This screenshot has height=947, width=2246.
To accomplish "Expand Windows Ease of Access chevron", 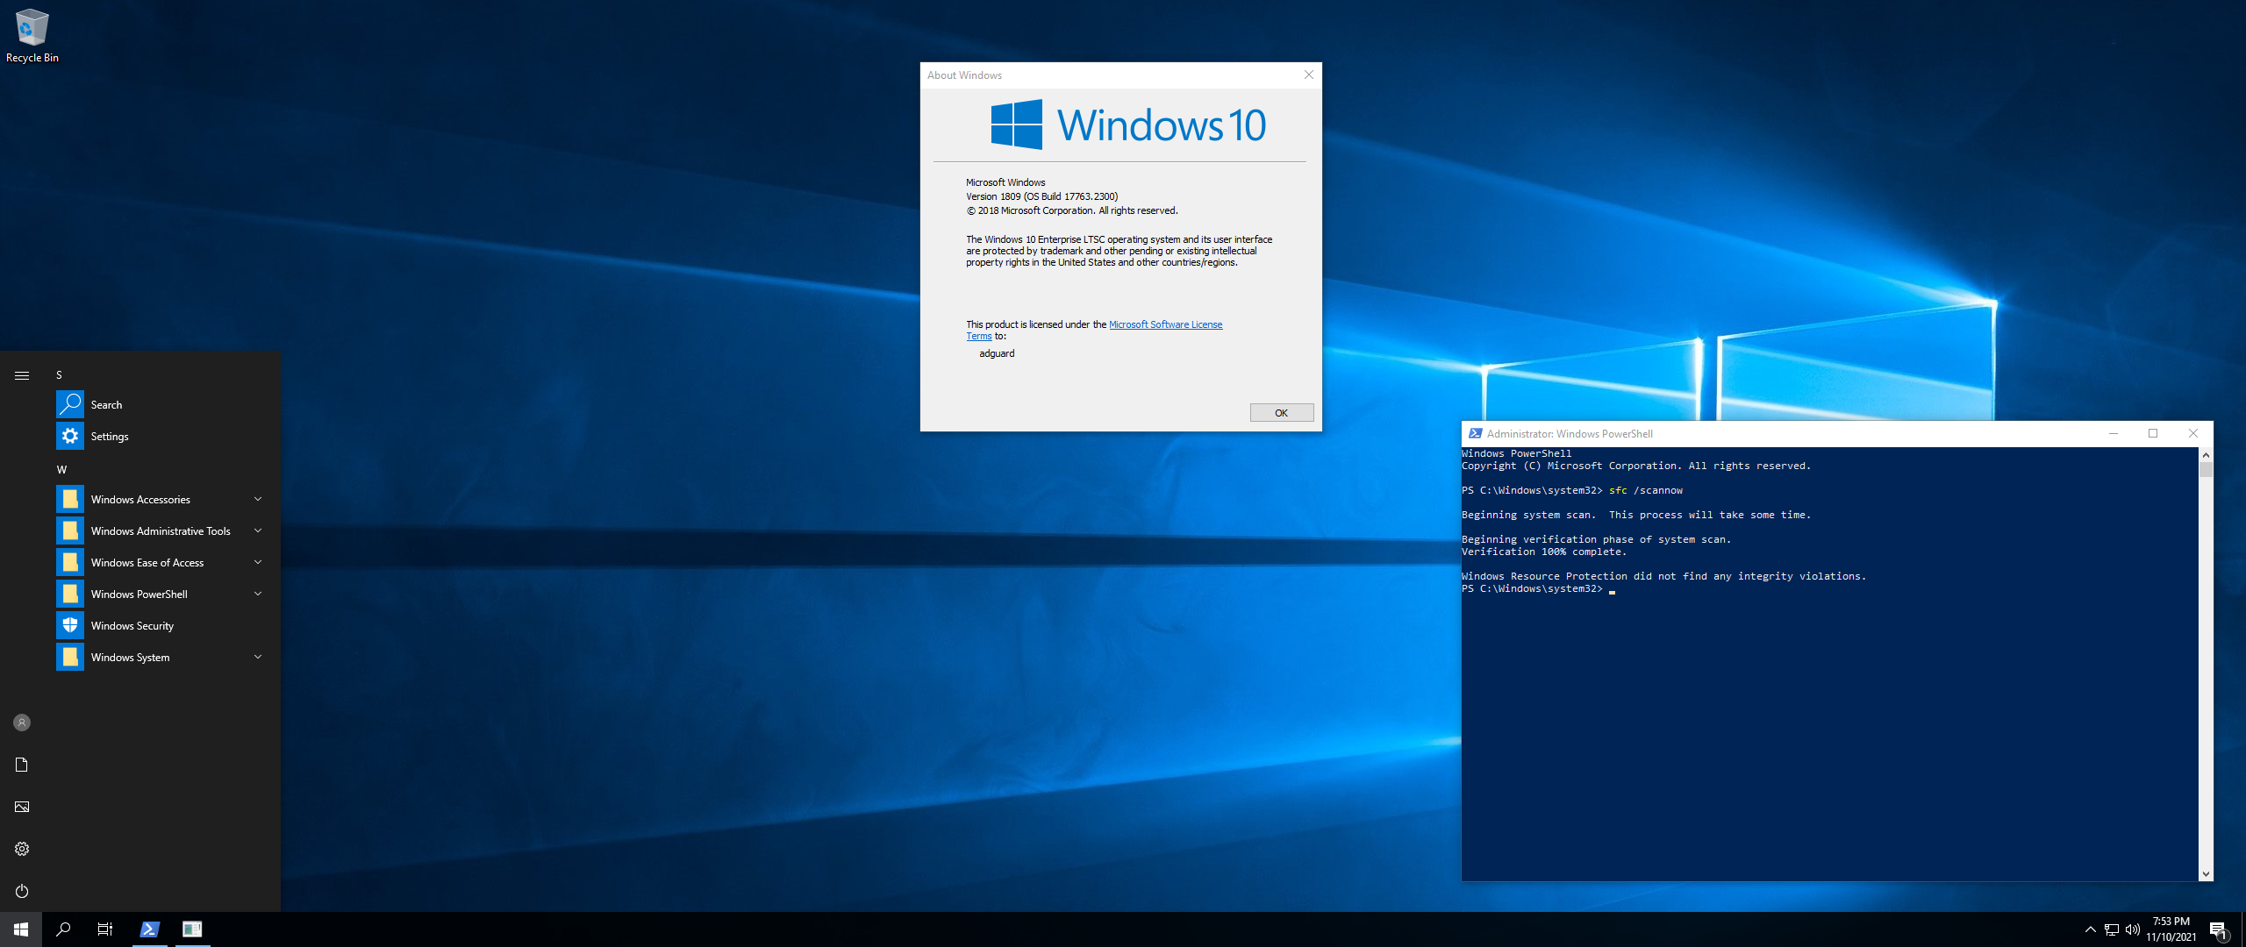I will [258, 562].
